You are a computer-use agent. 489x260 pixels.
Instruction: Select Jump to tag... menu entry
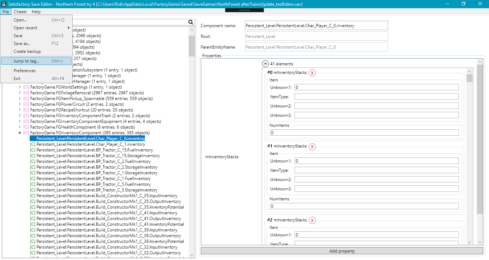click(x=37, y=61)
